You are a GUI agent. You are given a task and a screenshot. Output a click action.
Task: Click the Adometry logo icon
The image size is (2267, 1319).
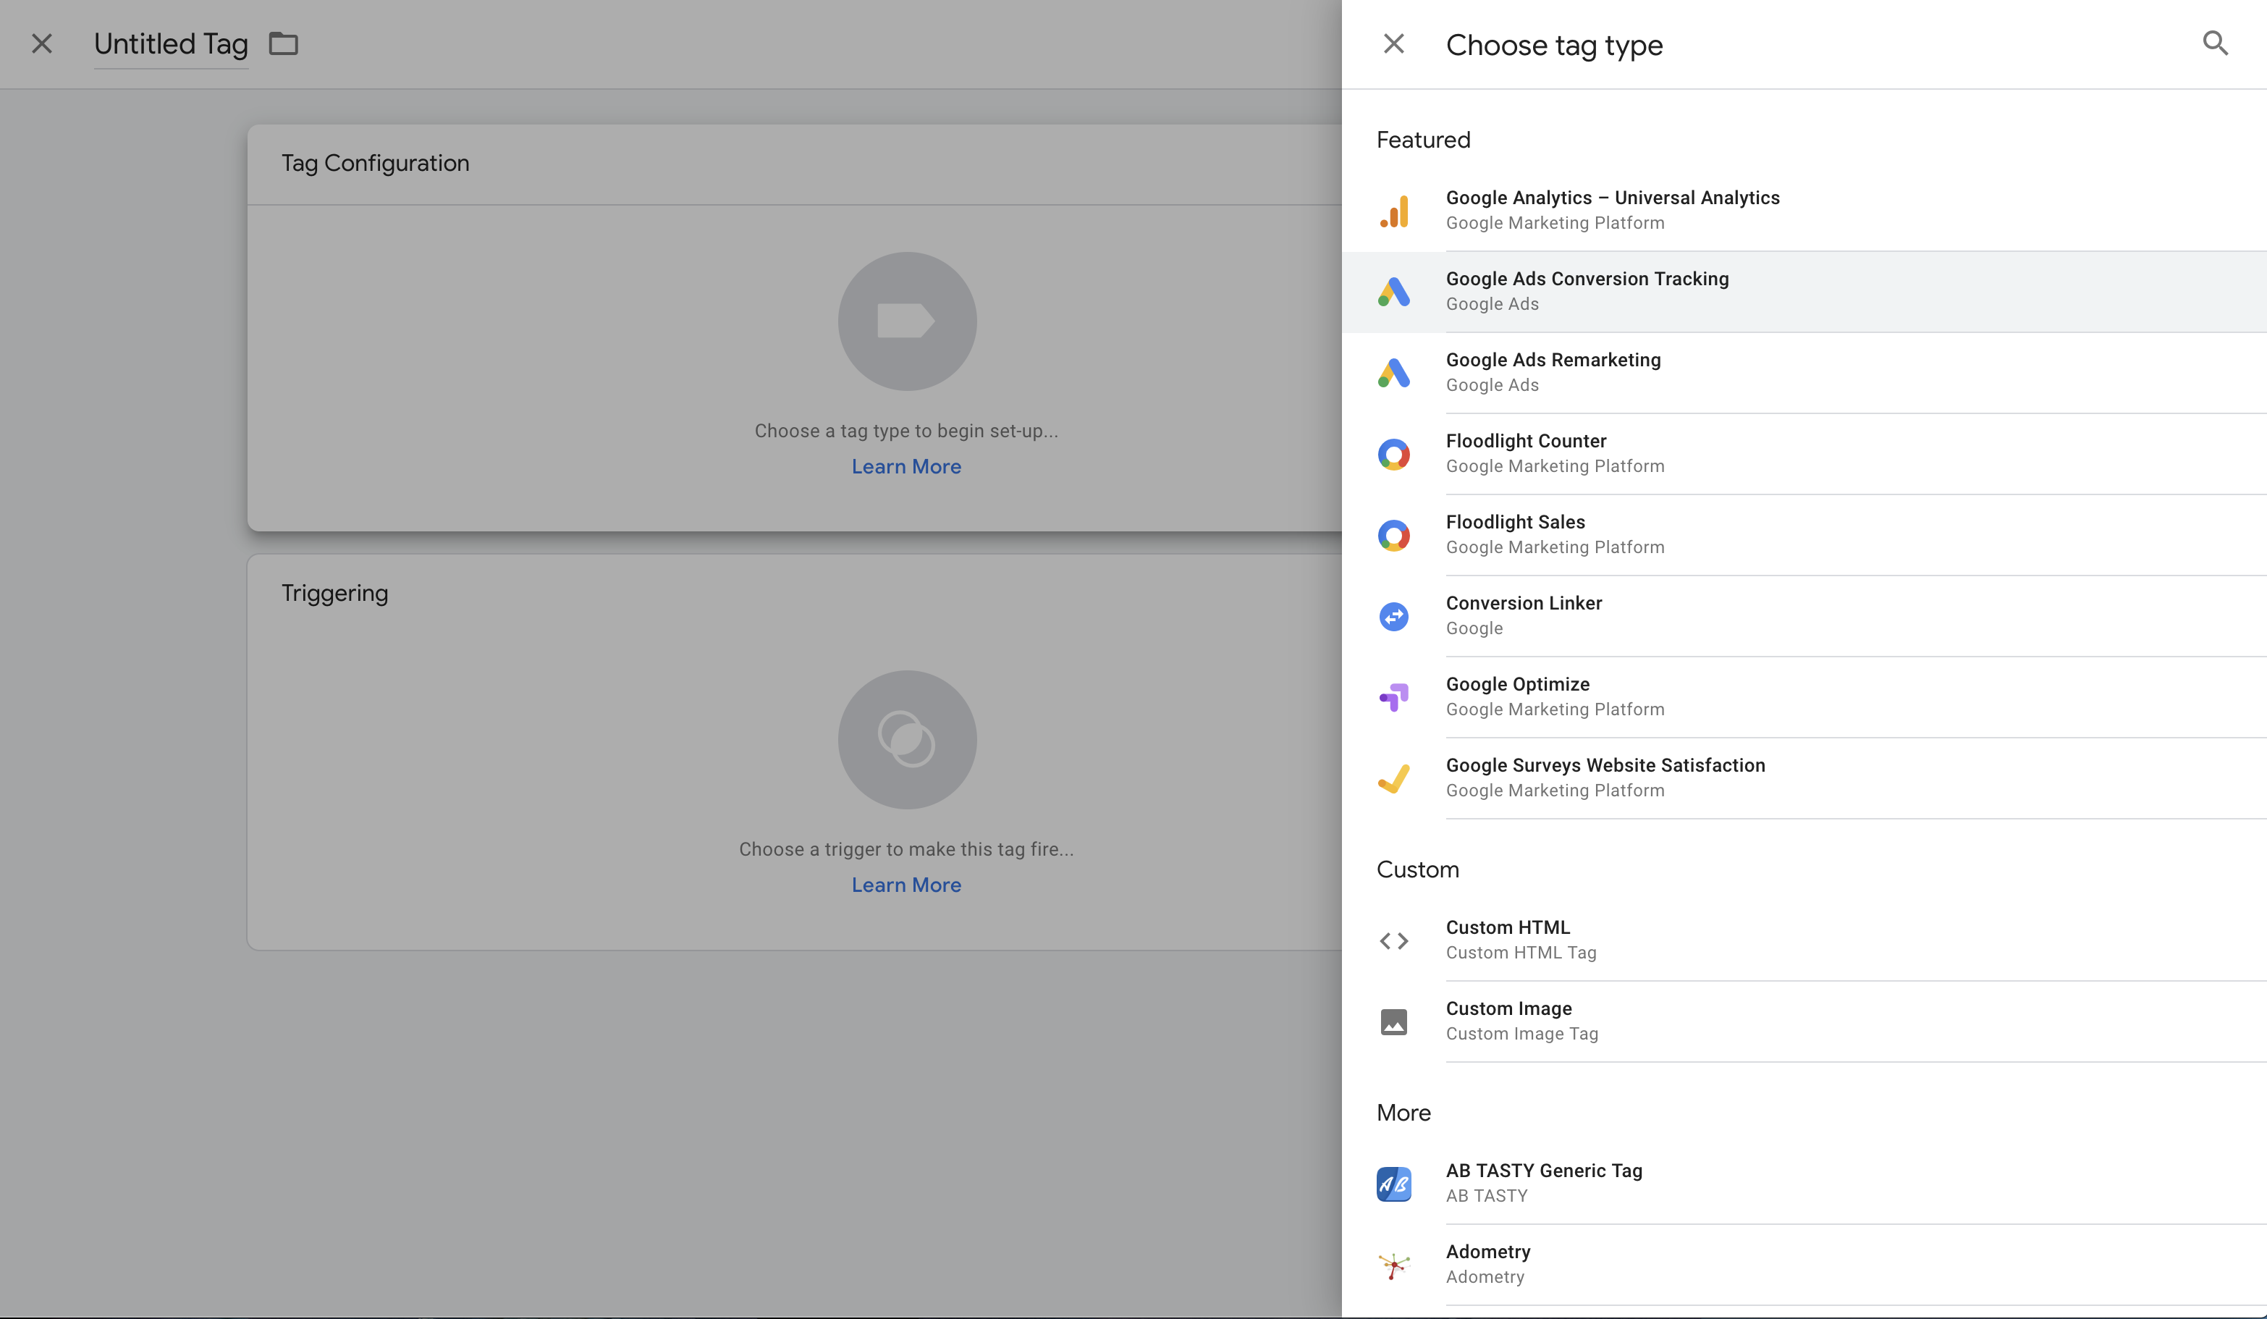(1393, 1265)
